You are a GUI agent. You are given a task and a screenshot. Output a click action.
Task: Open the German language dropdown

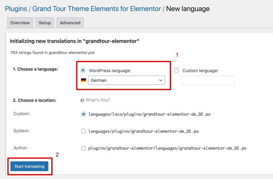[127, 80]
